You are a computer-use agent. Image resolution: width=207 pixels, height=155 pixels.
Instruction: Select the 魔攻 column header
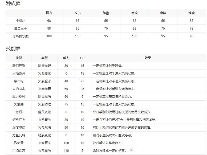[135, 13]
